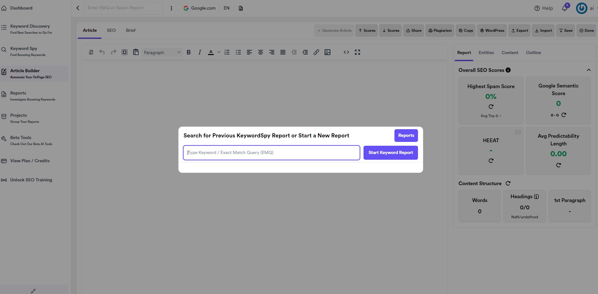This screenshot has width=598, height=294.
Task: Click the Start Keyword Report button
Action: pos(391,153)
